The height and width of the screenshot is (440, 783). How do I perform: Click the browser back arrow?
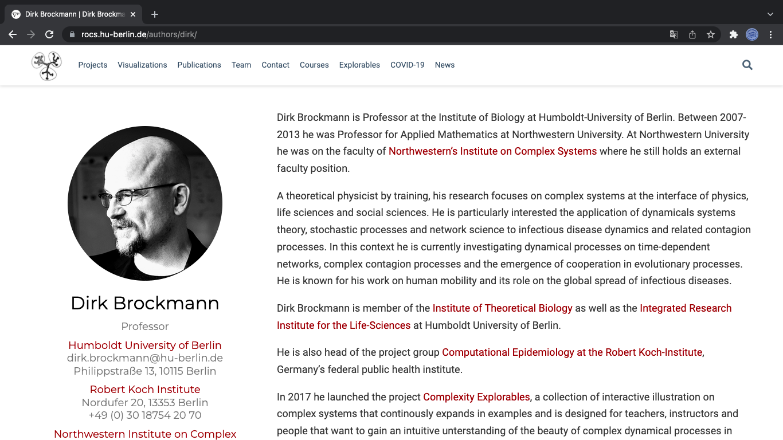(x=13, y=34)
